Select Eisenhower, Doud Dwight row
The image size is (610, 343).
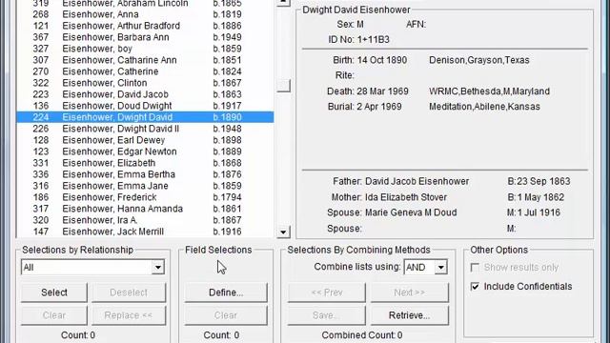tap(145, 106)
